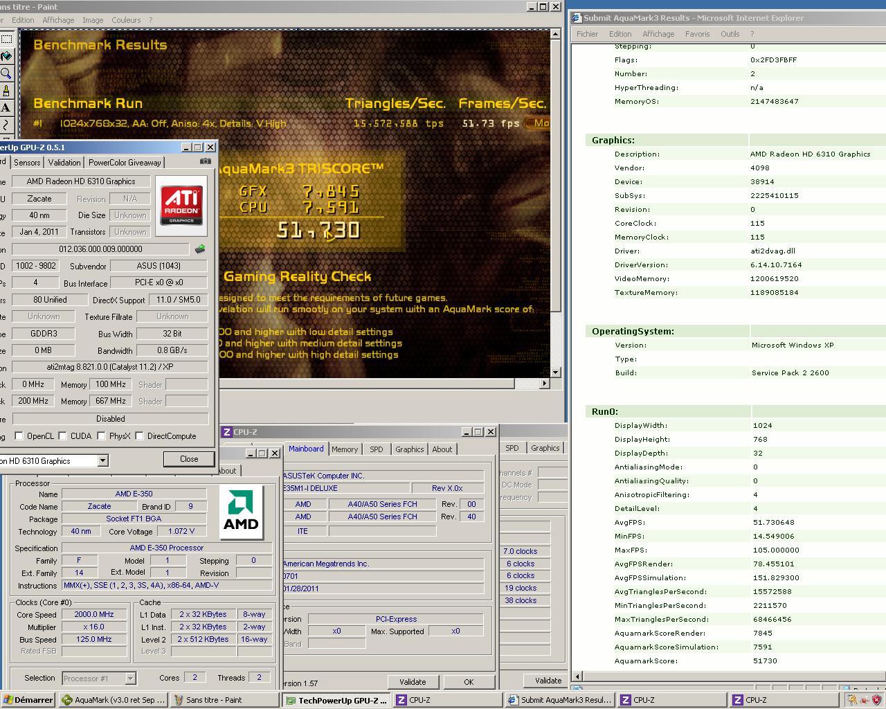Screen dimensions: 886x709
Task: Click the Socket FT1 BGA package value
Action: coord(134,519)
